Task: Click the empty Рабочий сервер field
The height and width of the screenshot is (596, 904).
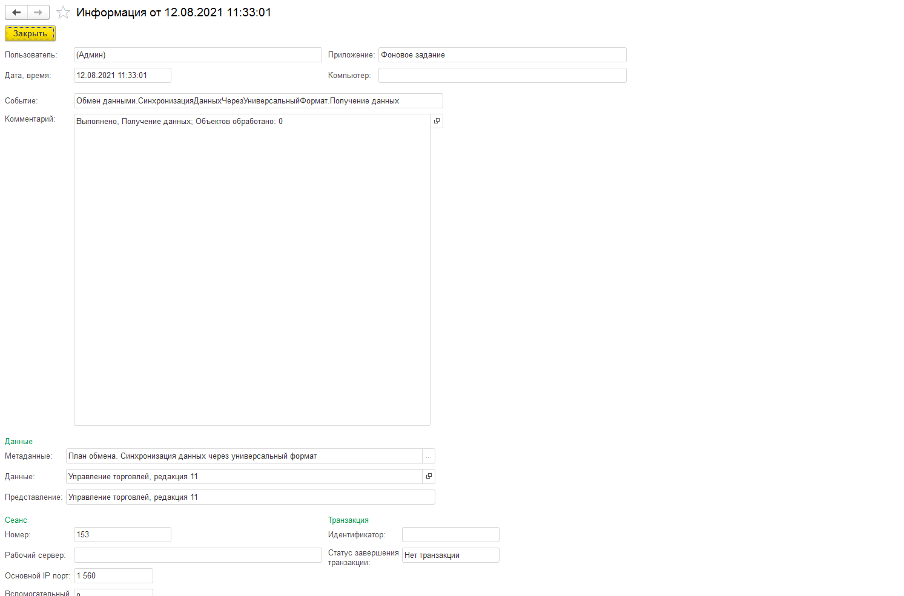Action: coord(197,555)
